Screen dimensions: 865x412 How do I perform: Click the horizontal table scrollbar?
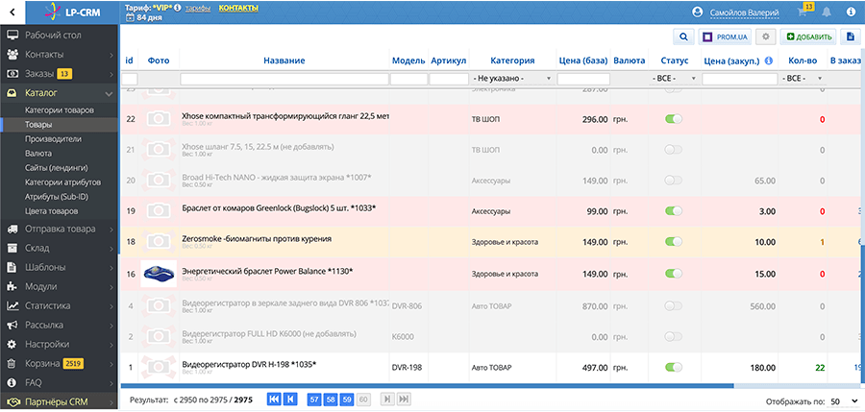coord(427,385)
